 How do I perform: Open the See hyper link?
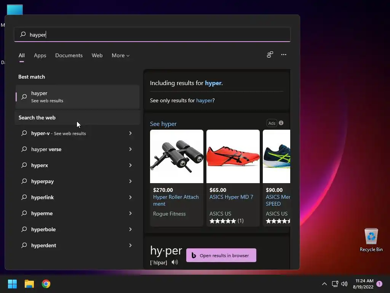point(163,124)
